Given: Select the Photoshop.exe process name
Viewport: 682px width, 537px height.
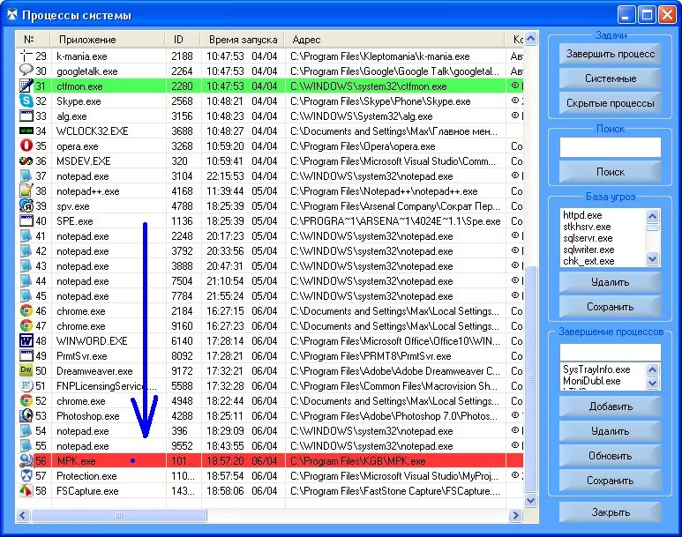Looking at the screenshot, I should [88, 416].
